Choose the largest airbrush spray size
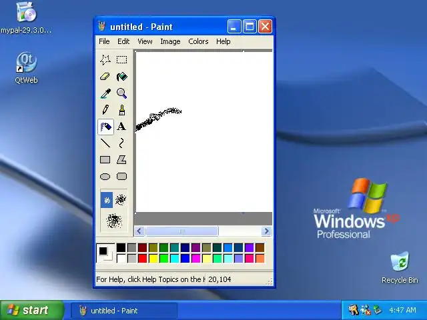This screenshot has height=320, width=427. tap(114, 221)
